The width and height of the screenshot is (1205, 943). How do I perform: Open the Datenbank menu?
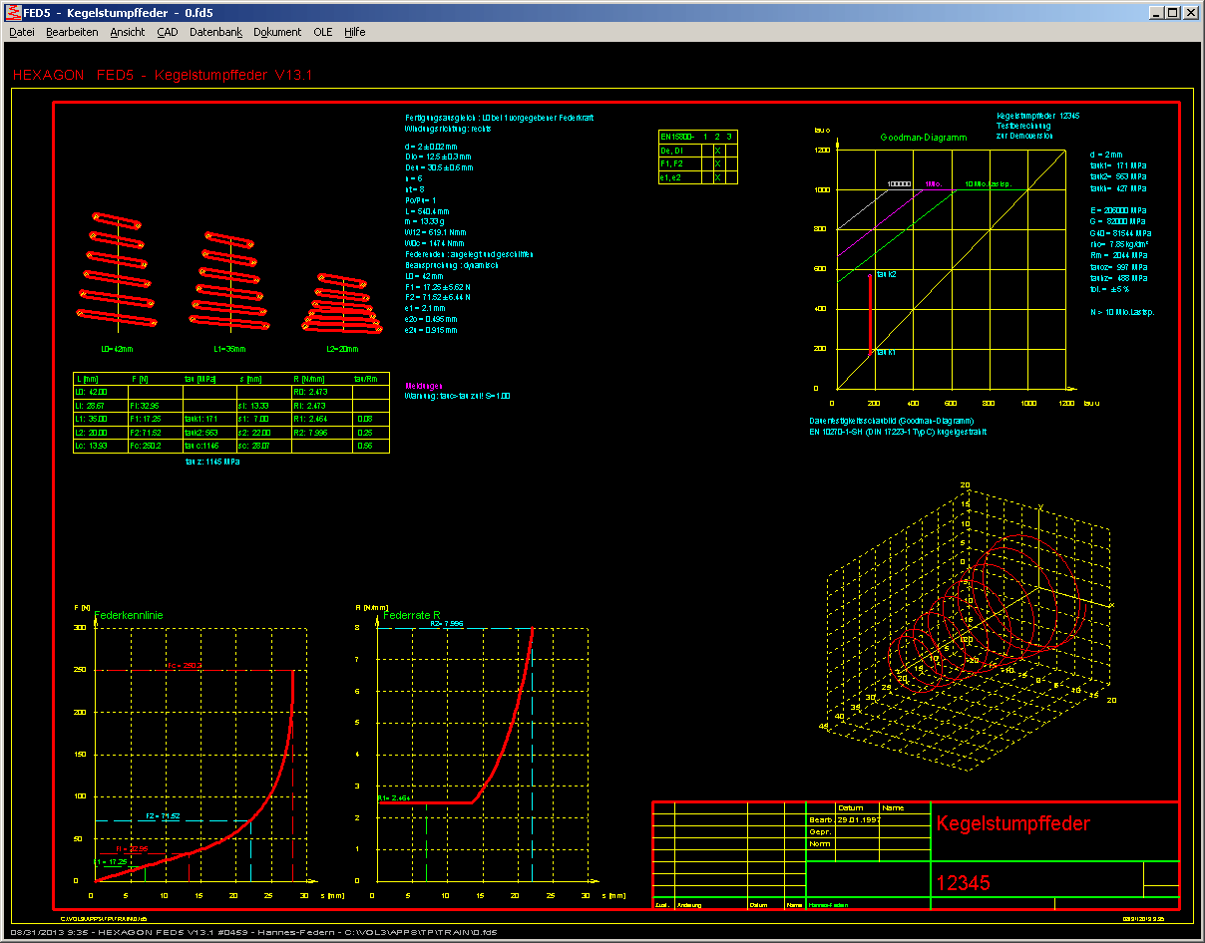point(215,32)
